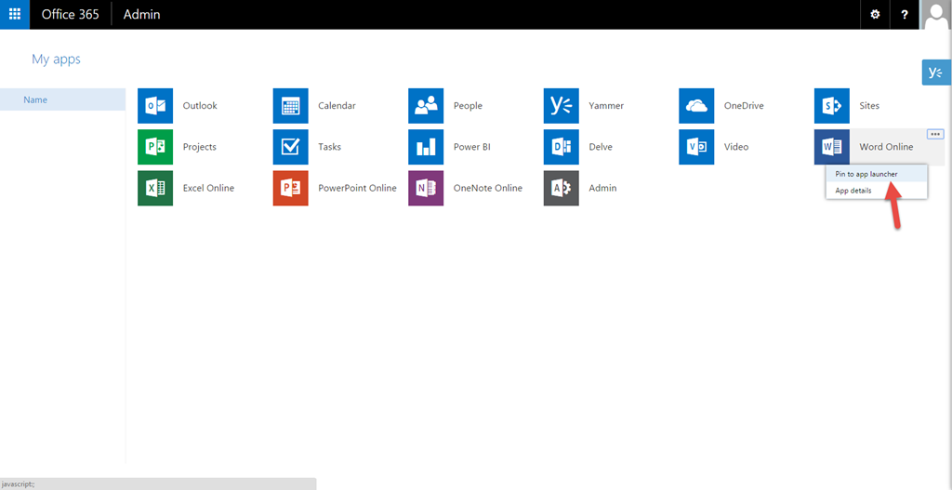Open the Excel Online tile icon
Screen dimensions: 952x490
[155, 188]
